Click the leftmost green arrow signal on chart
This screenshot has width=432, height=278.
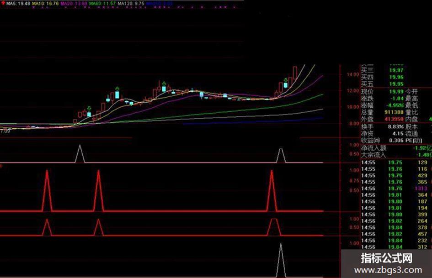89,108
